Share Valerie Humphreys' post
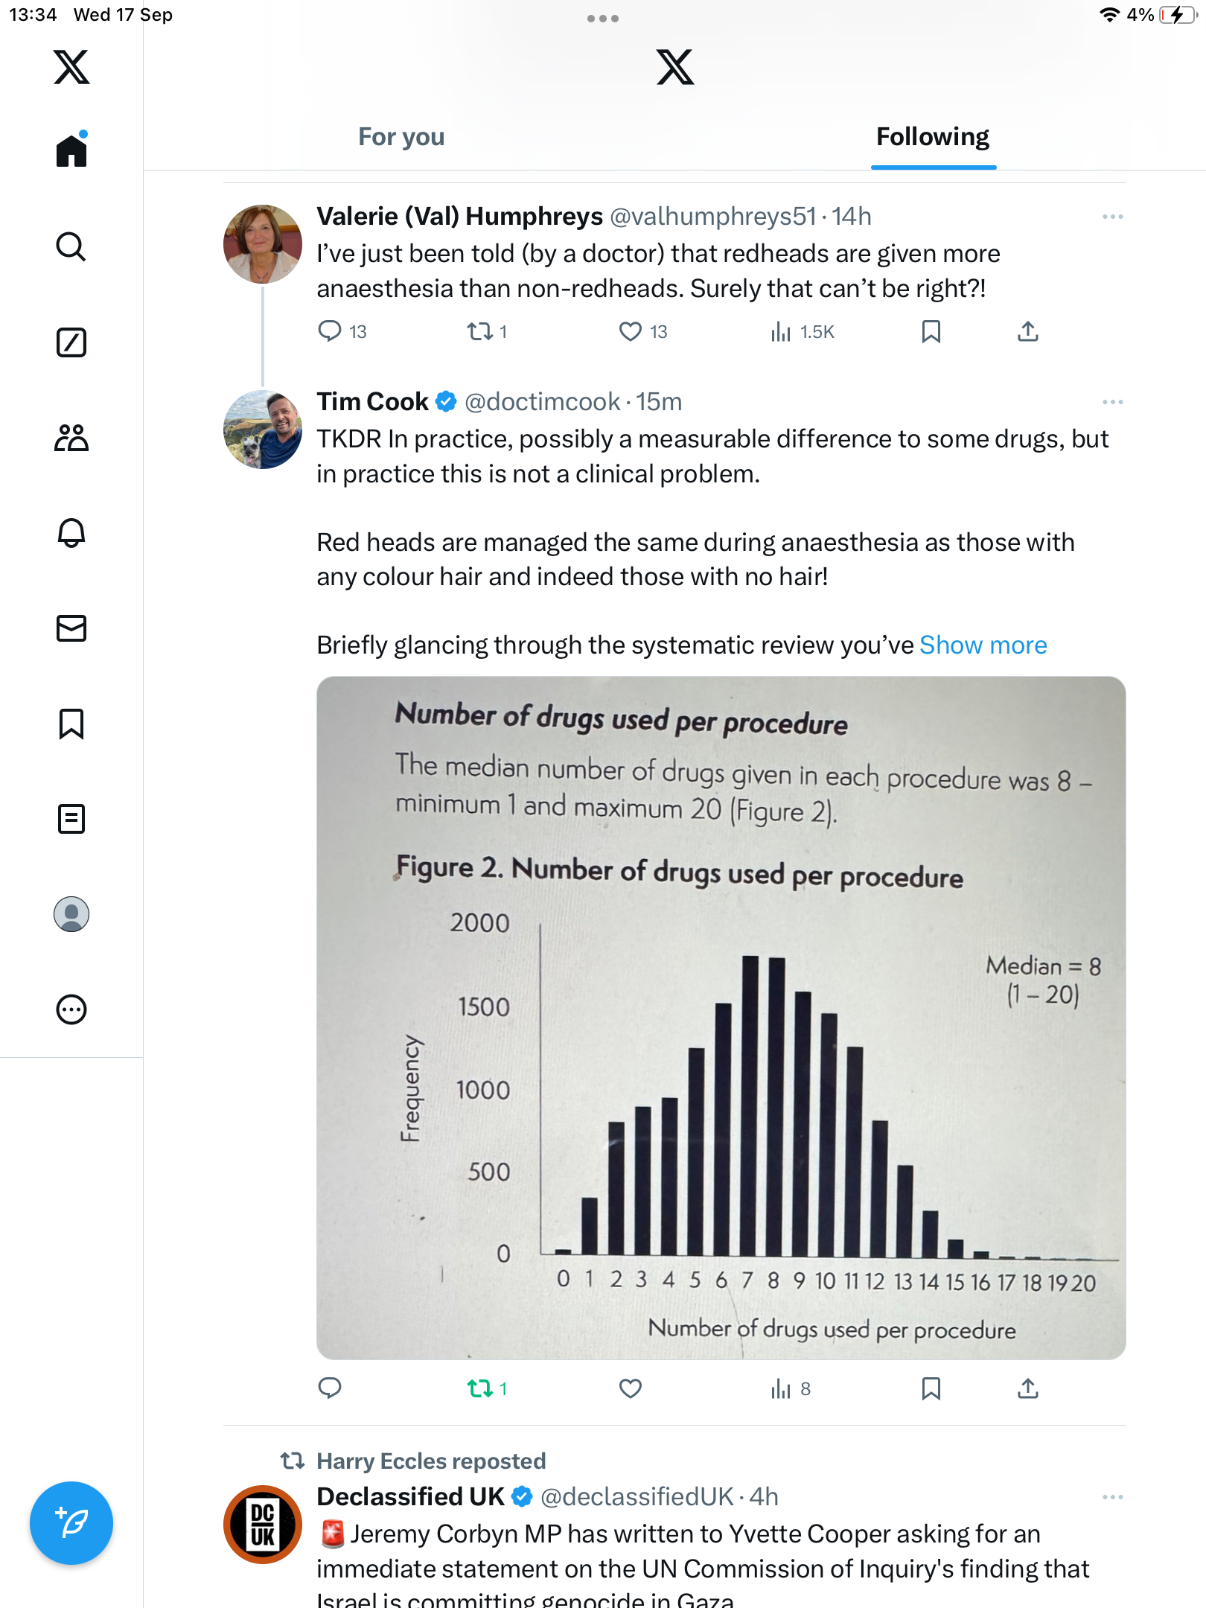 [x=1027, y=331]
